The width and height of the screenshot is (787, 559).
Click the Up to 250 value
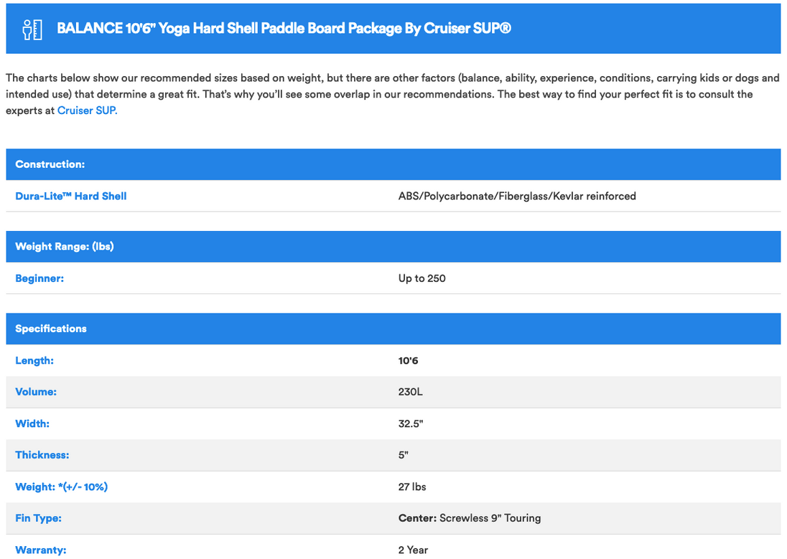pyautogui.click(x=422, y=278)
